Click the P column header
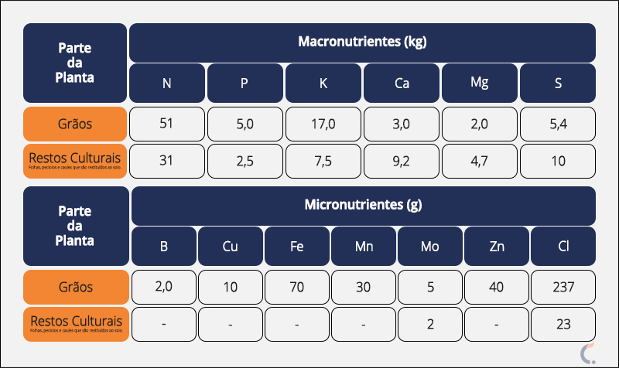619x368 pixels. coord(245,83)
